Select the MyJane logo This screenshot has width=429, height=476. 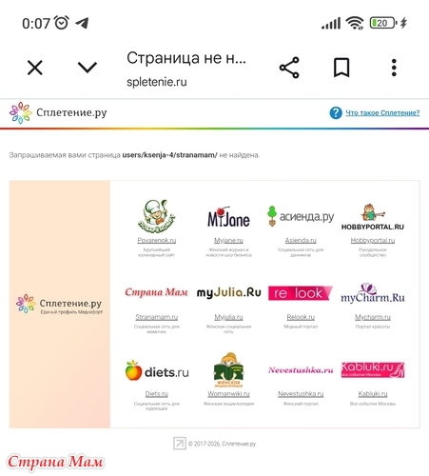[x=228, y=218]
